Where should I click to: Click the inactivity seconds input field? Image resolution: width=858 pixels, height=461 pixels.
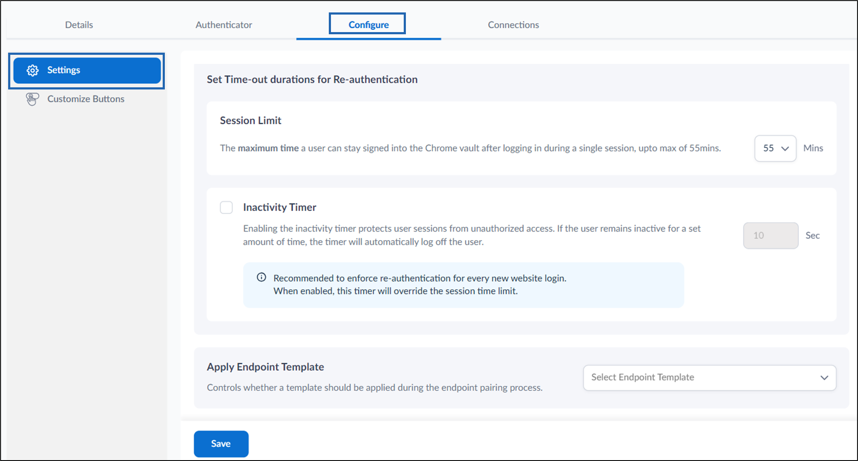pos(771,235)
